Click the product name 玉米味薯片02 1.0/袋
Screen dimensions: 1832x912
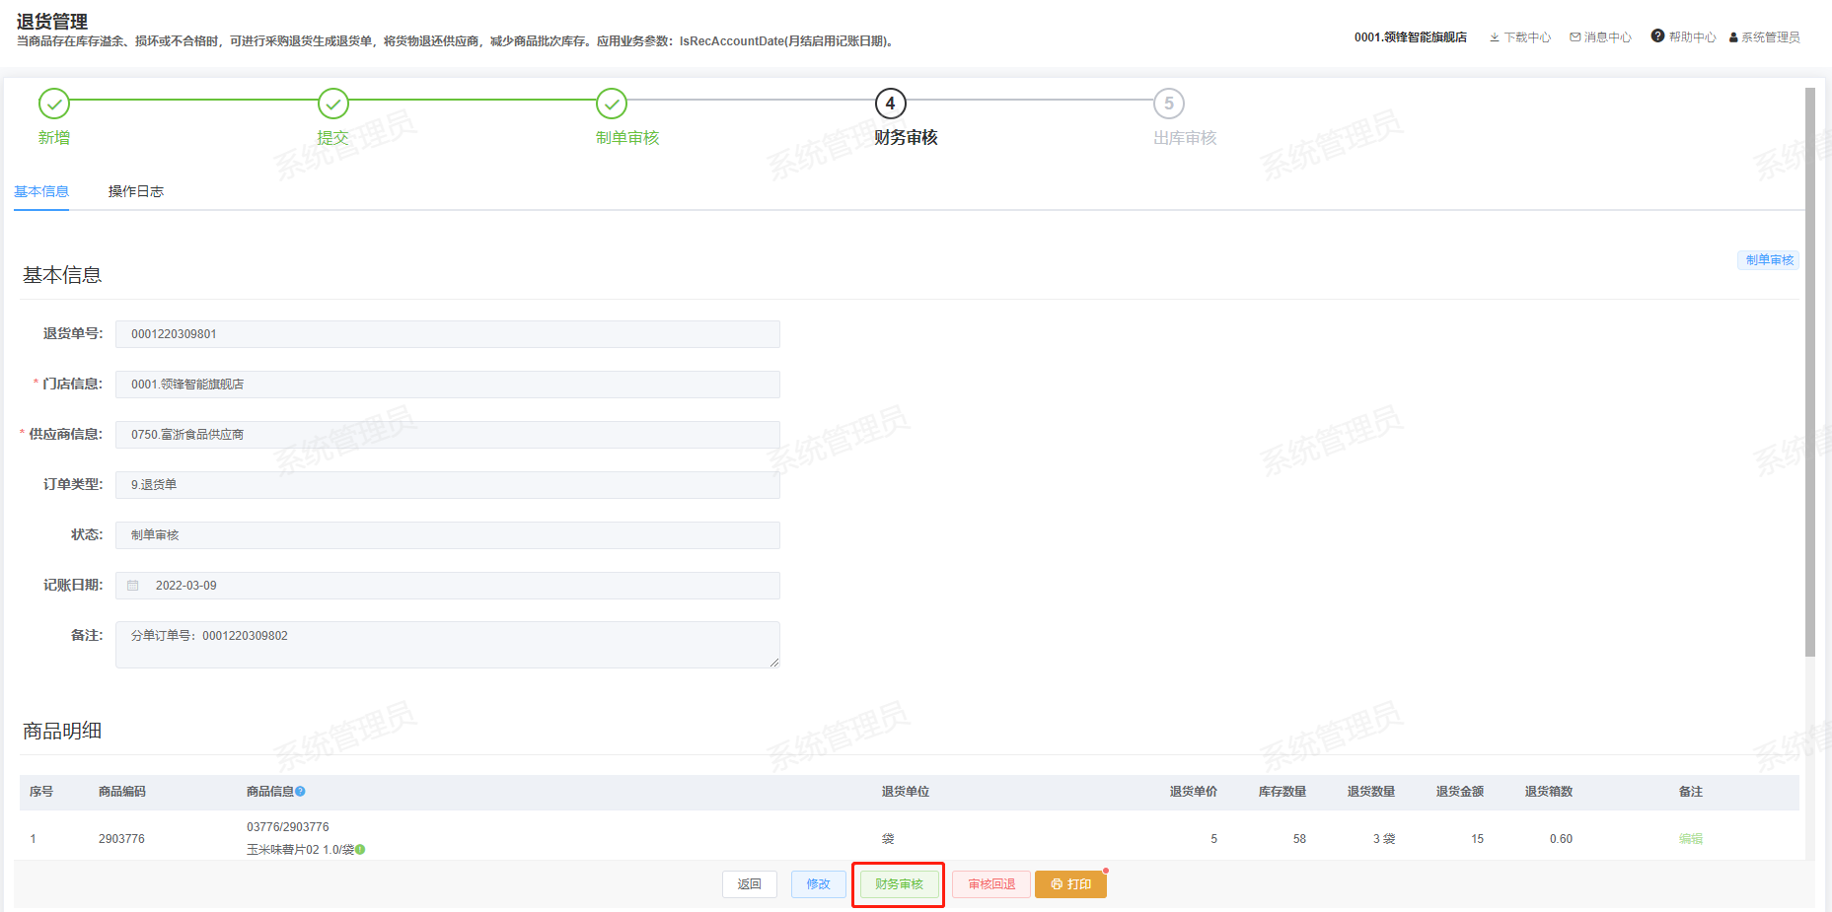tap(300, 850)
